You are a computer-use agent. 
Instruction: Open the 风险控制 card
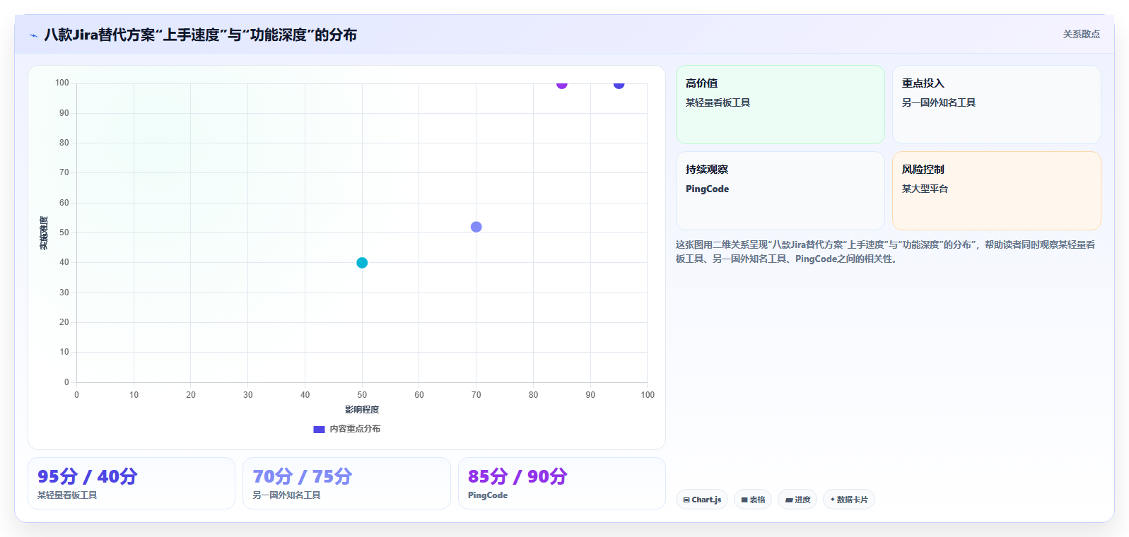pos(997,191)
